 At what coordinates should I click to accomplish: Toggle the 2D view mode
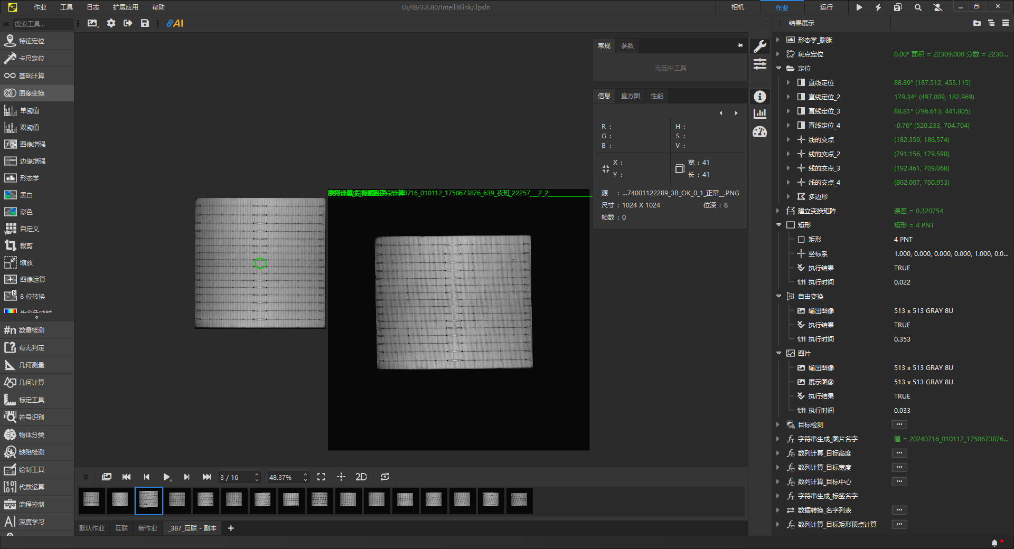tap(361, 477)
